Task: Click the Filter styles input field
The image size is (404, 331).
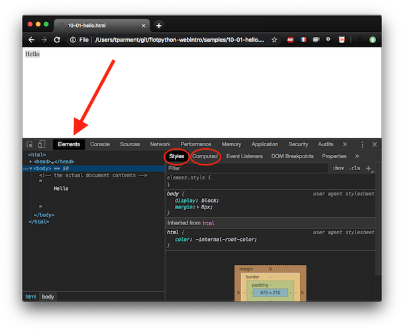Action: (245, 168)
